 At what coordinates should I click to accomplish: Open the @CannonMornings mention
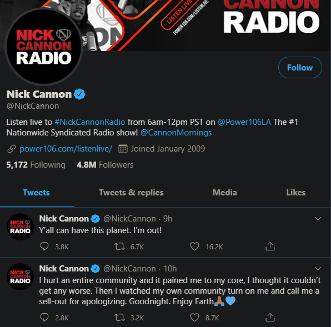pyautogui.click(x=176, y=133)
